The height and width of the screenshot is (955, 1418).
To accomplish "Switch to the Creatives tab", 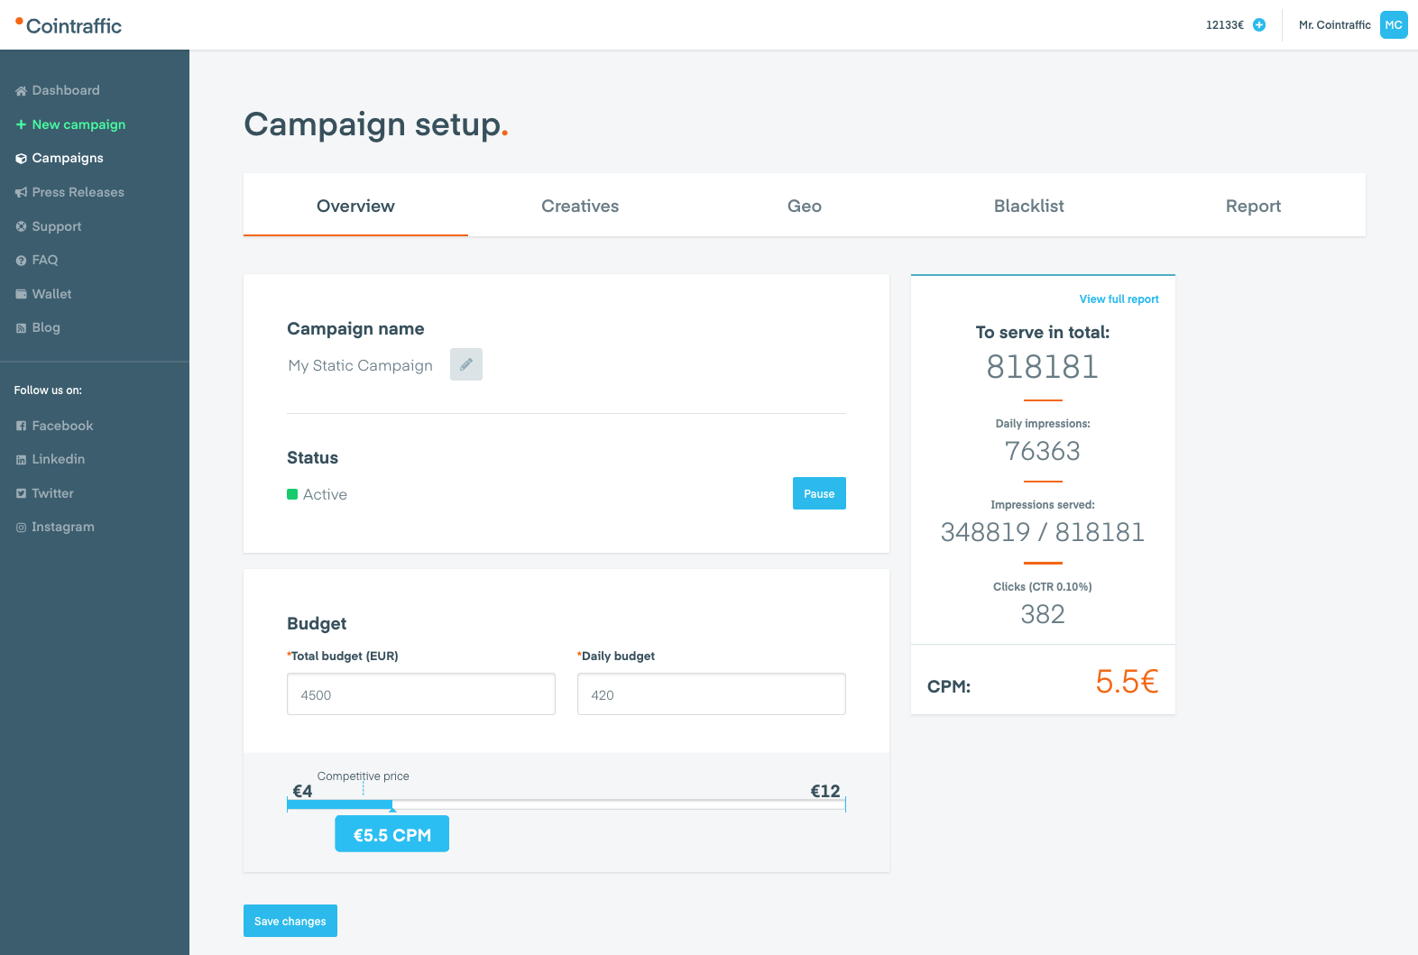I will pyautogui.click(x=580, y=206).
